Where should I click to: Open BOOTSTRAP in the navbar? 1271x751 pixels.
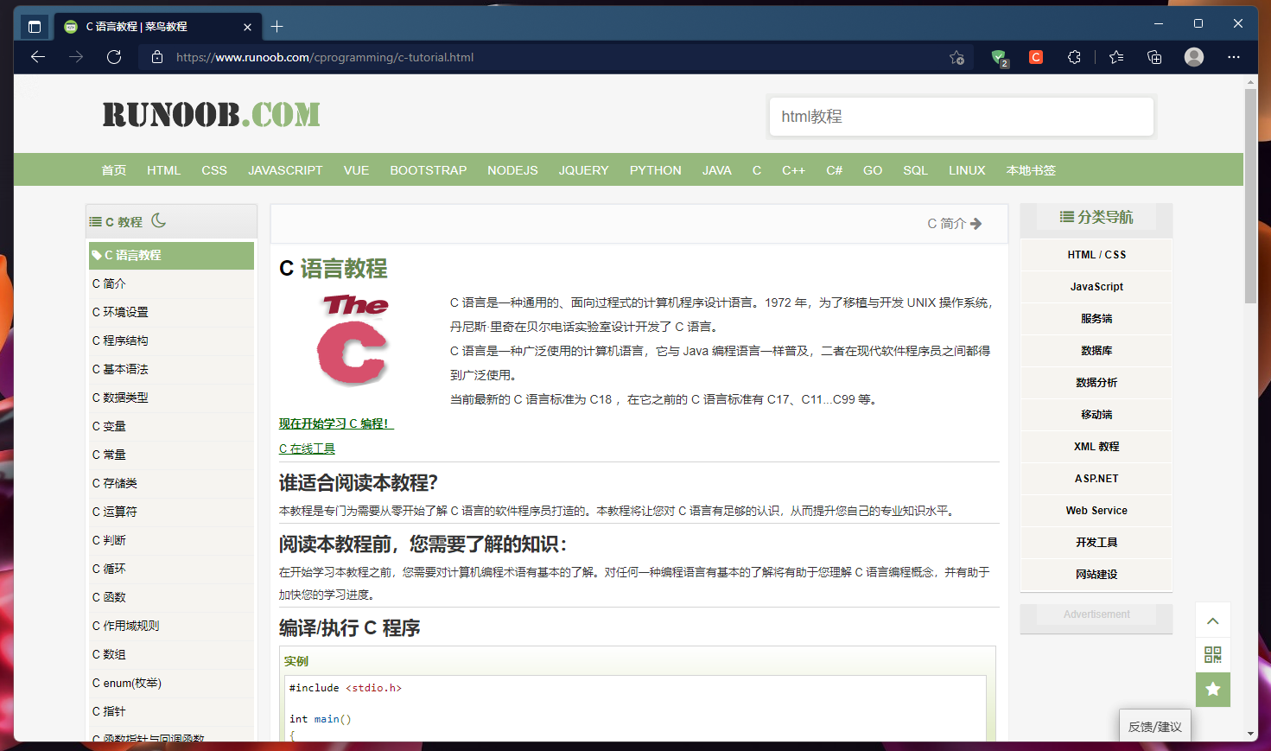click(428, 170)
